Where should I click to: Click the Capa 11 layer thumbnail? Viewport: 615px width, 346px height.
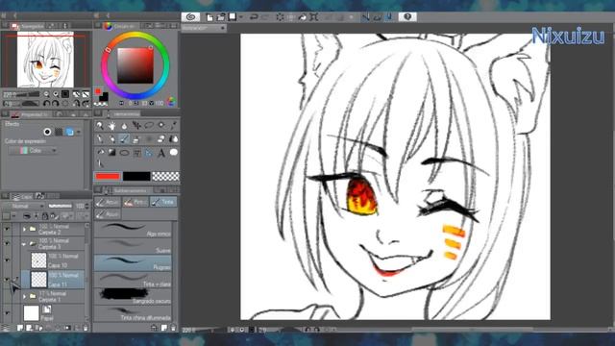[x=38, y=280]
